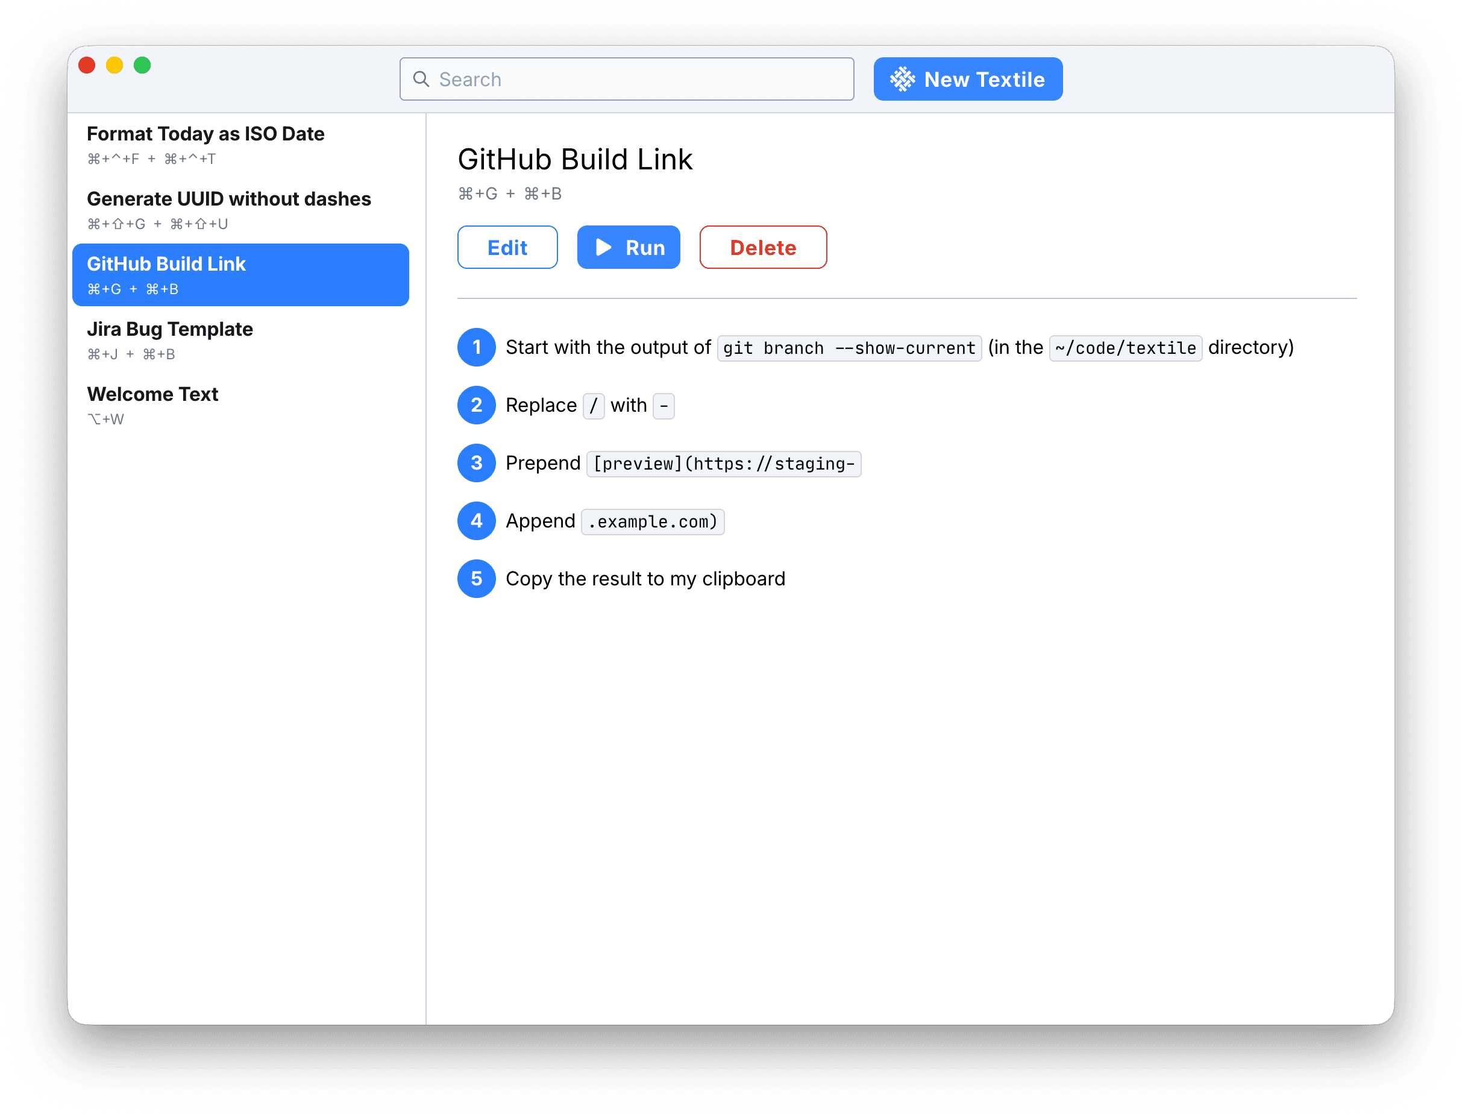The height and width of the screenshot is (1114, 1462).
Task: Focus the Search input field
Action: click(x=626, y=80)
